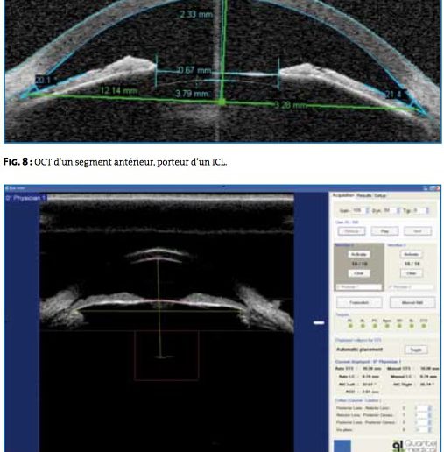
Task: Click Clear in right snapshot panel
Action: coord(411,273)
